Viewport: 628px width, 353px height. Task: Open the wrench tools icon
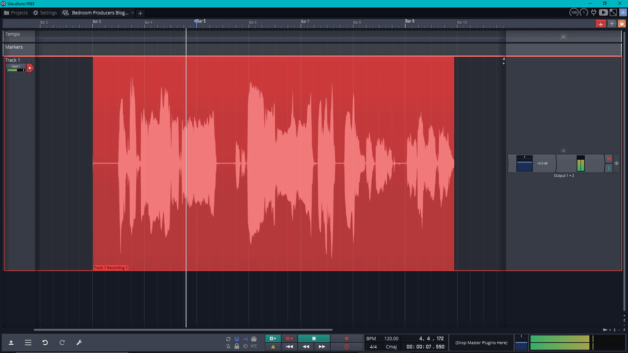[x=79, y=342]
